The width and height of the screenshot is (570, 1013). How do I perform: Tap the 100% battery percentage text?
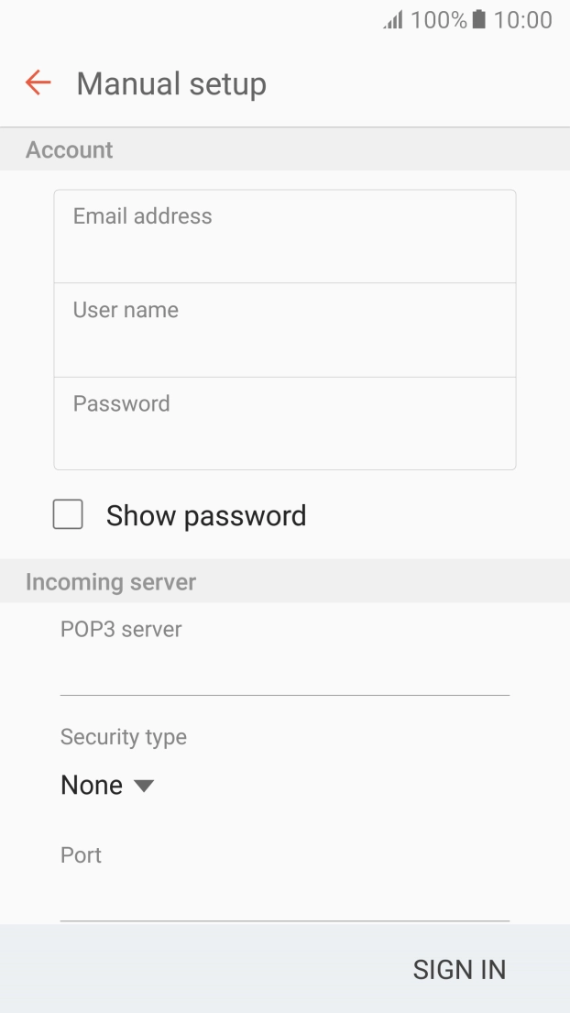pos(438,20)
